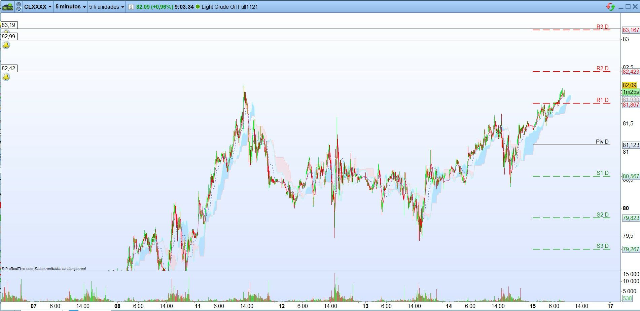The height and width of the screenshot is (311, 640).
Task: Click the 17 date marker on time axis
Action: (610, 306)
